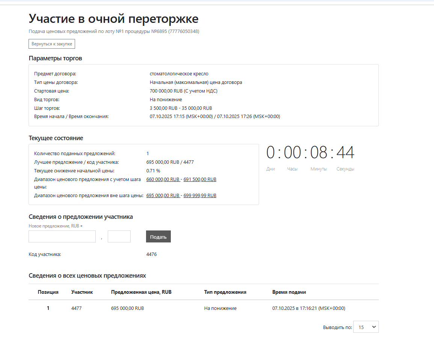434x338 pixels.
Task: Open the "Выводить по" page size dropdown
Action: click(366, 327)
